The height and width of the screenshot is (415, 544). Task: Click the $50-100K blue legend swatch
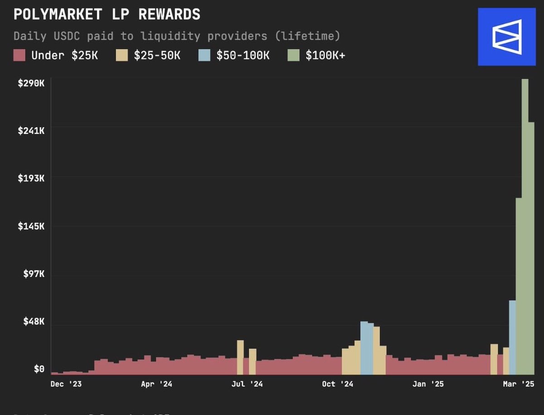click(204, 56)
